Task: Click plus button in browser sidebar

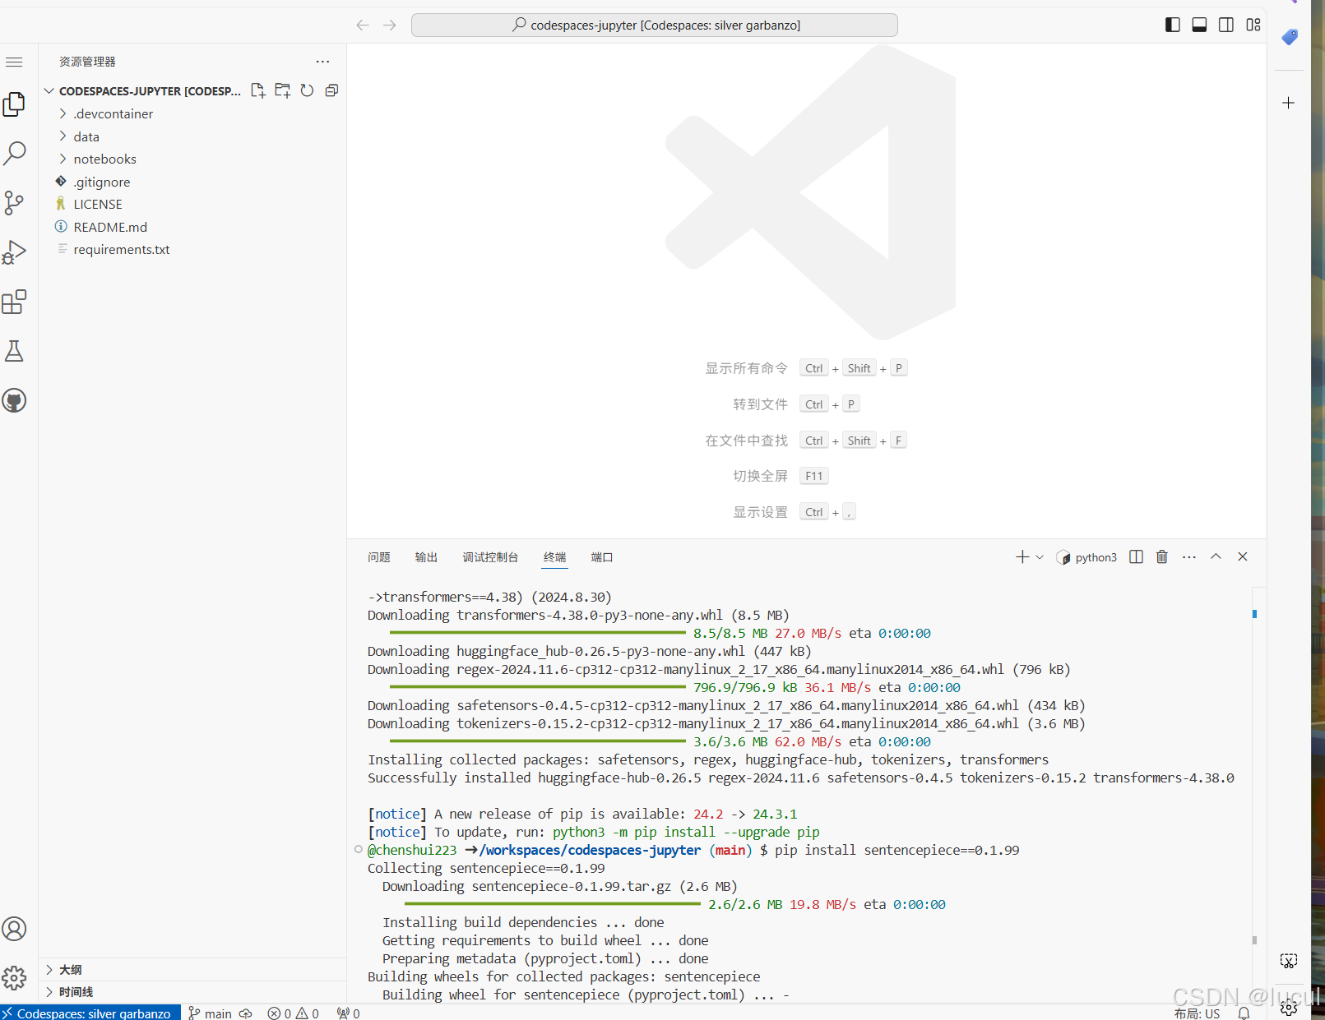Action: (1289, 103)
